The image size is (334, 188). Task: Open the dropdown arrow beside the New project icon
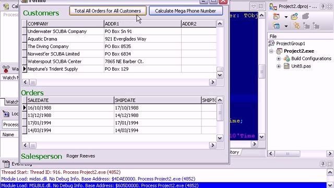click(286, 17)
